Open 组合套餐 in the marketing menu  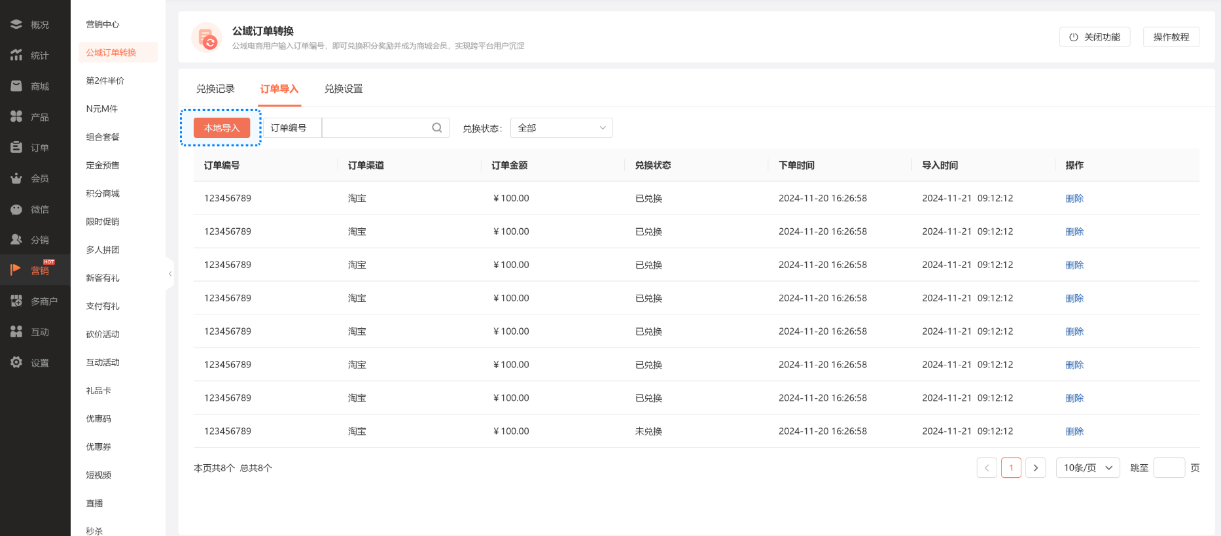point(103,137)
